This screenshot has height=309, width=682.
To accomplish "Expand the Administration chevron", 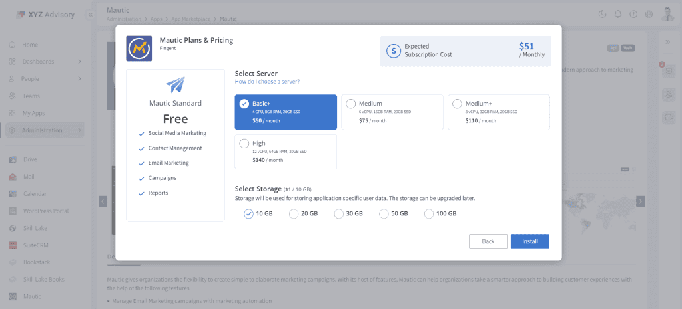I will tap(79, 130).
